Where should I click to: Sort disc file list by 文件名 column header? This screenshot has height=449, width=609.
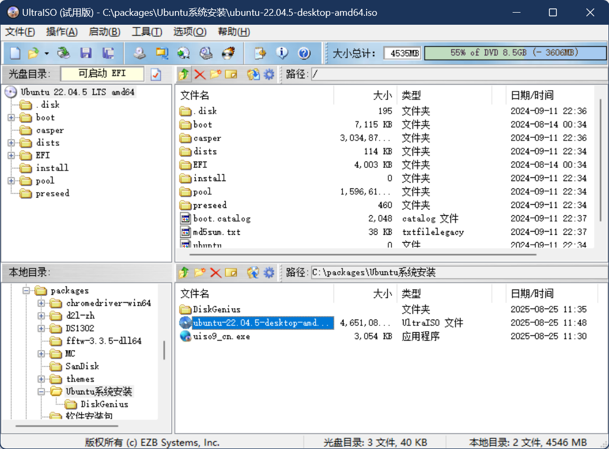(x=255, y=95)
